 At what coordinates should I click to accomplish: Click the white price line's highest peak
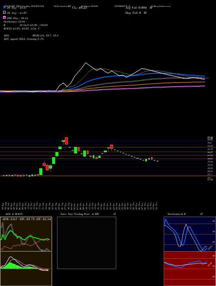tap(86, 63)
